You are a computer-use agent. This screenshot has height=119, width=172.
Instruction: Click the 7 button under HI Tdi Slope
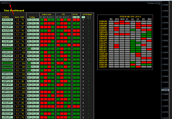coord(83,17)
